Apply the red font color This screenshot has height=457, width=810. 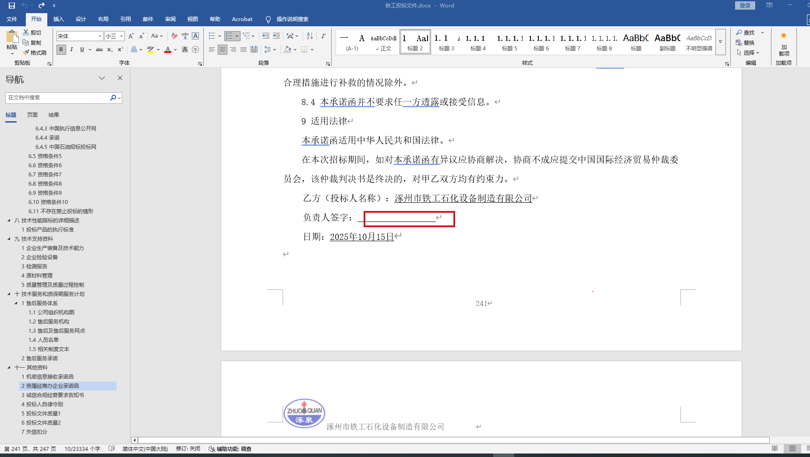click(168, 49)
